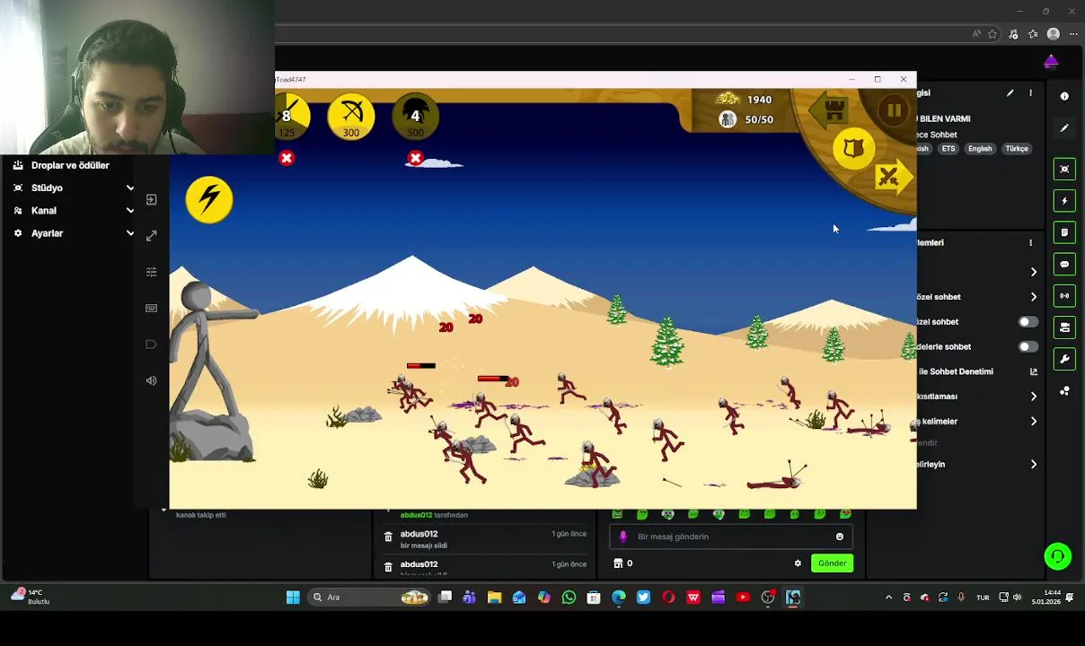This screenshot has width=1085, height=646.
Task: Focus the Windows taskbar Ara search box
Action: 369,597
